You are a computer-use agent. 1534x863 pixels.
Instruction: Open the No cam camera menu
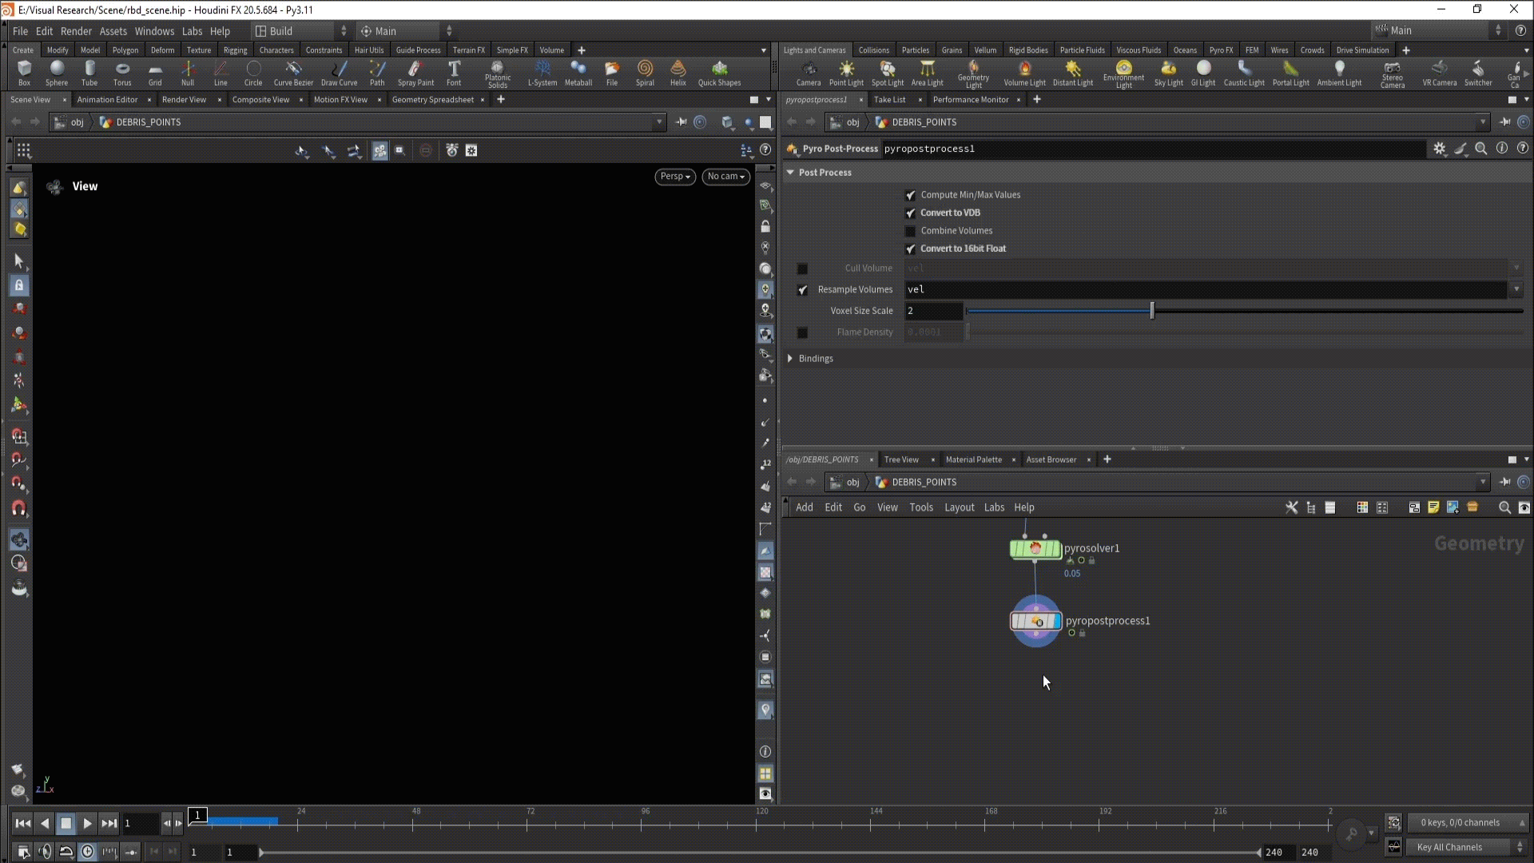[x=725, y=177]
